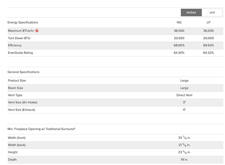Image resolution: width=225 pixels, height=165 pixels.
Task: Click the 68.60% efficiency value
Action: tap(179, 45)
